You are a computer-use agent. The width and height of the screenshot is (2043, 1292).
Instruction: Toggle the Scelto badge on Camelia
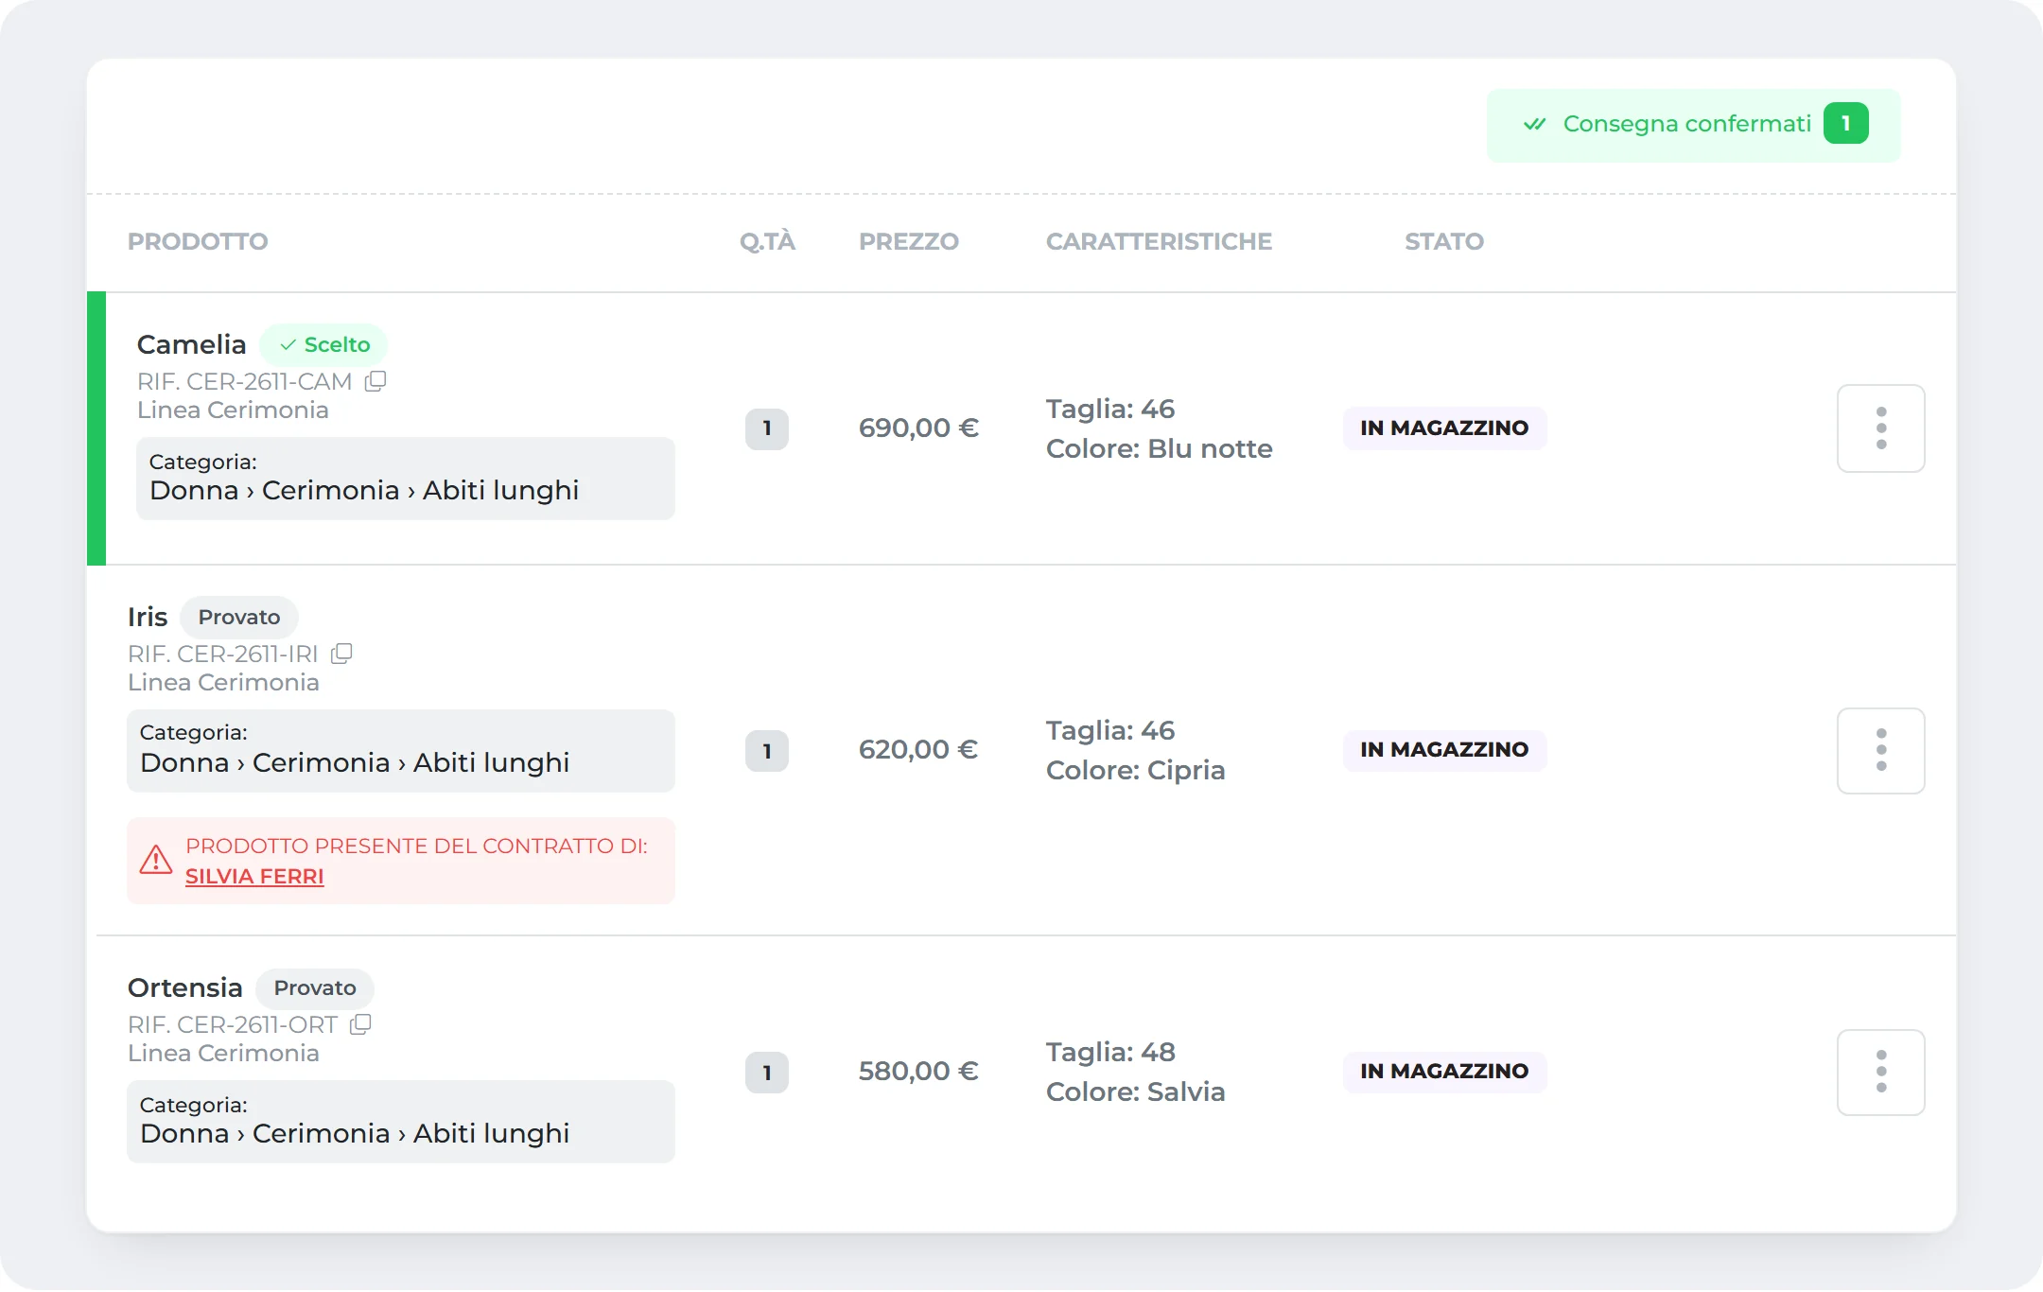click(323, 344)
